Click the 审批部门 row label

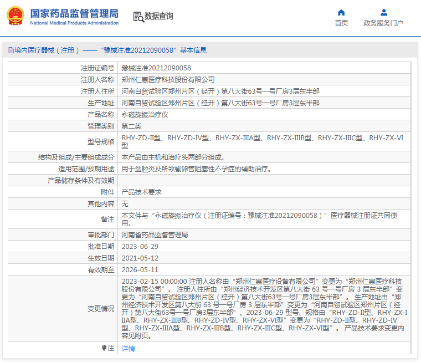coord(101,235)
